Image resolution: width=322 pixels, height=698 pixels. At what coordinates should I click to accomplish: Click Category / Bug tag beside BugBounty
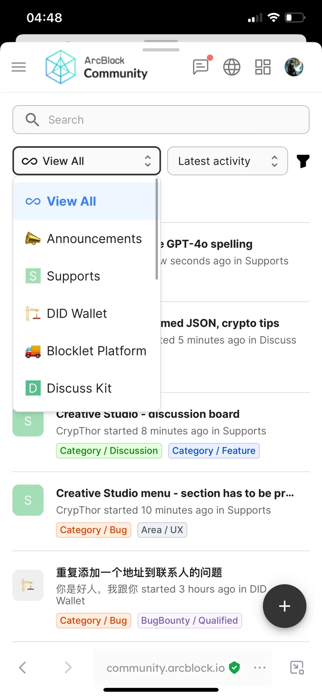pos(94,620)
